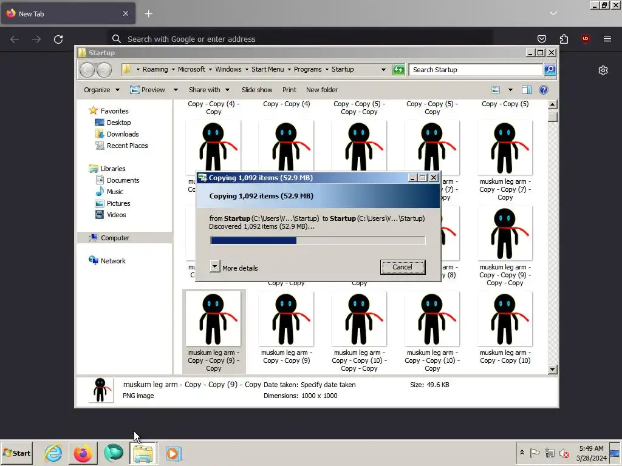Click the Search Startup magnifier button
Viewport: 622px width, 466px height.
click(x=550, y=70)
